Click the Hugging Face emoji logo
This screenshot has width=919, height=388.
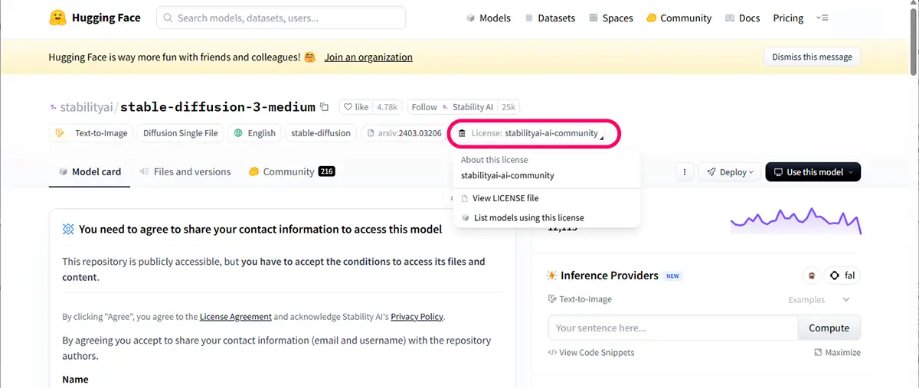(x=57, y=18)
